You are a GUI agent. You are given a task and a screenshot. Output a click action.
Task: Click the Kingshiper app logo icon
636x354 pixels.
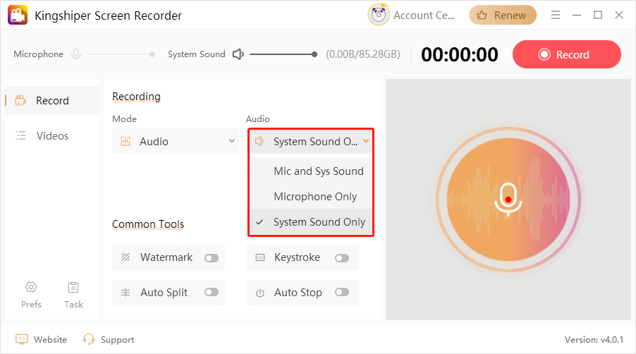18,15
